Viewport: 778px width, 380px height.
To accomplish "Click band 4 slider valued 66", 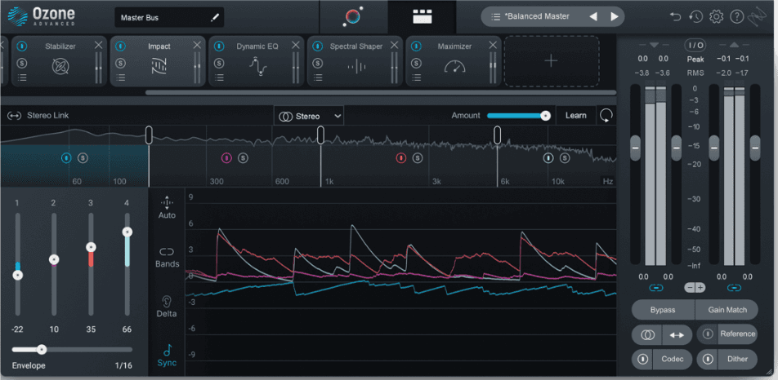I will 127,232.
